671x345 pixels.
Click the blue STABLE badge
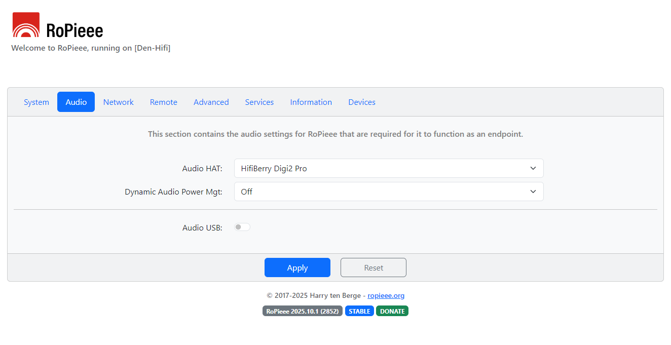point(359,311)
